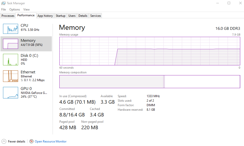Open the Options menu
The image size is (244, 146).
15,10
